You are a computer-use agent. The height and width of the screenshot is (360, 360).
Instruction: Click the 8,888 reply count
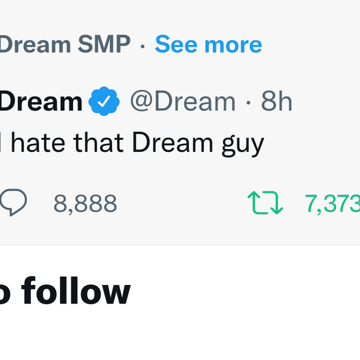tap(85, 204)
